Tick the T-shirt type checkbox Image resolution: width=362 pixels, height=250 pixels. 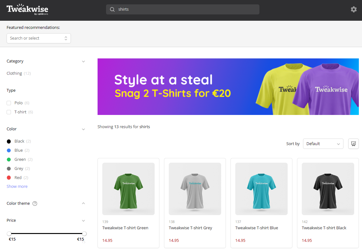tap(9, 112)
